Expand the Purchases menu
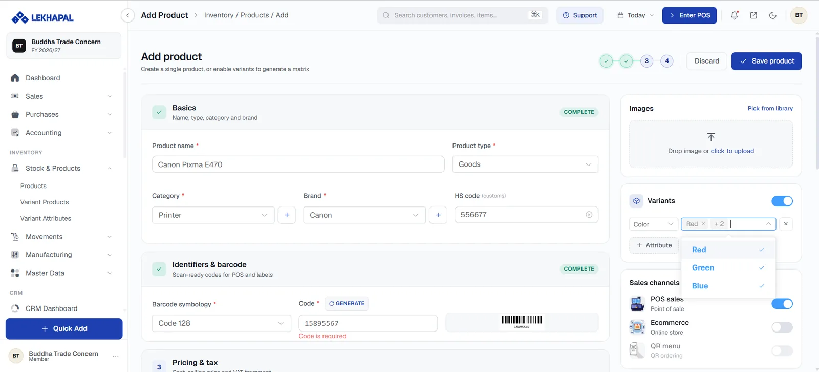 [110, 114]
